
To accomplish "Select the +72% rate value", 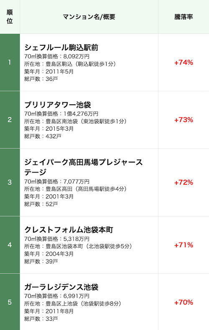I will (184, 183).
